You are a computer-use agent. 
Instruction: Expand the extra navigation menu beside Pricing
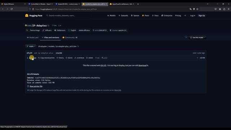point(185,16)
